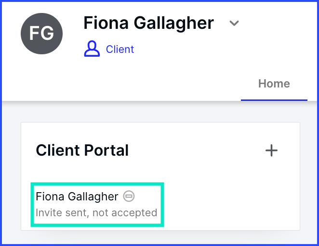This screenshot has width=319, height=246.
Task: Show the menu via the header down chevron
Action: (234, 23)
